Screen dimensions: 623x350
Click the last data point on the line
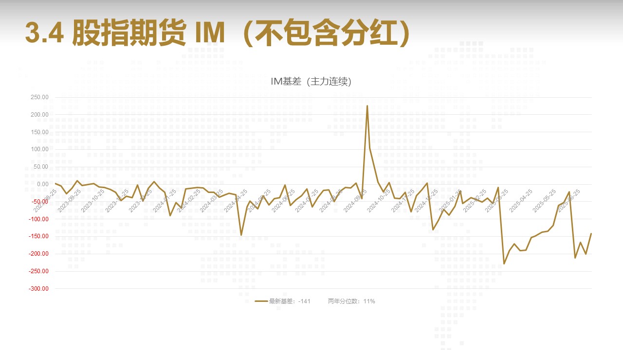pos(591,234)
